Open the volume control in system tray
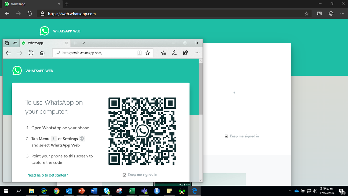This screenshot has width=348, height=196. pyautogui.click(x=315, y=191)
